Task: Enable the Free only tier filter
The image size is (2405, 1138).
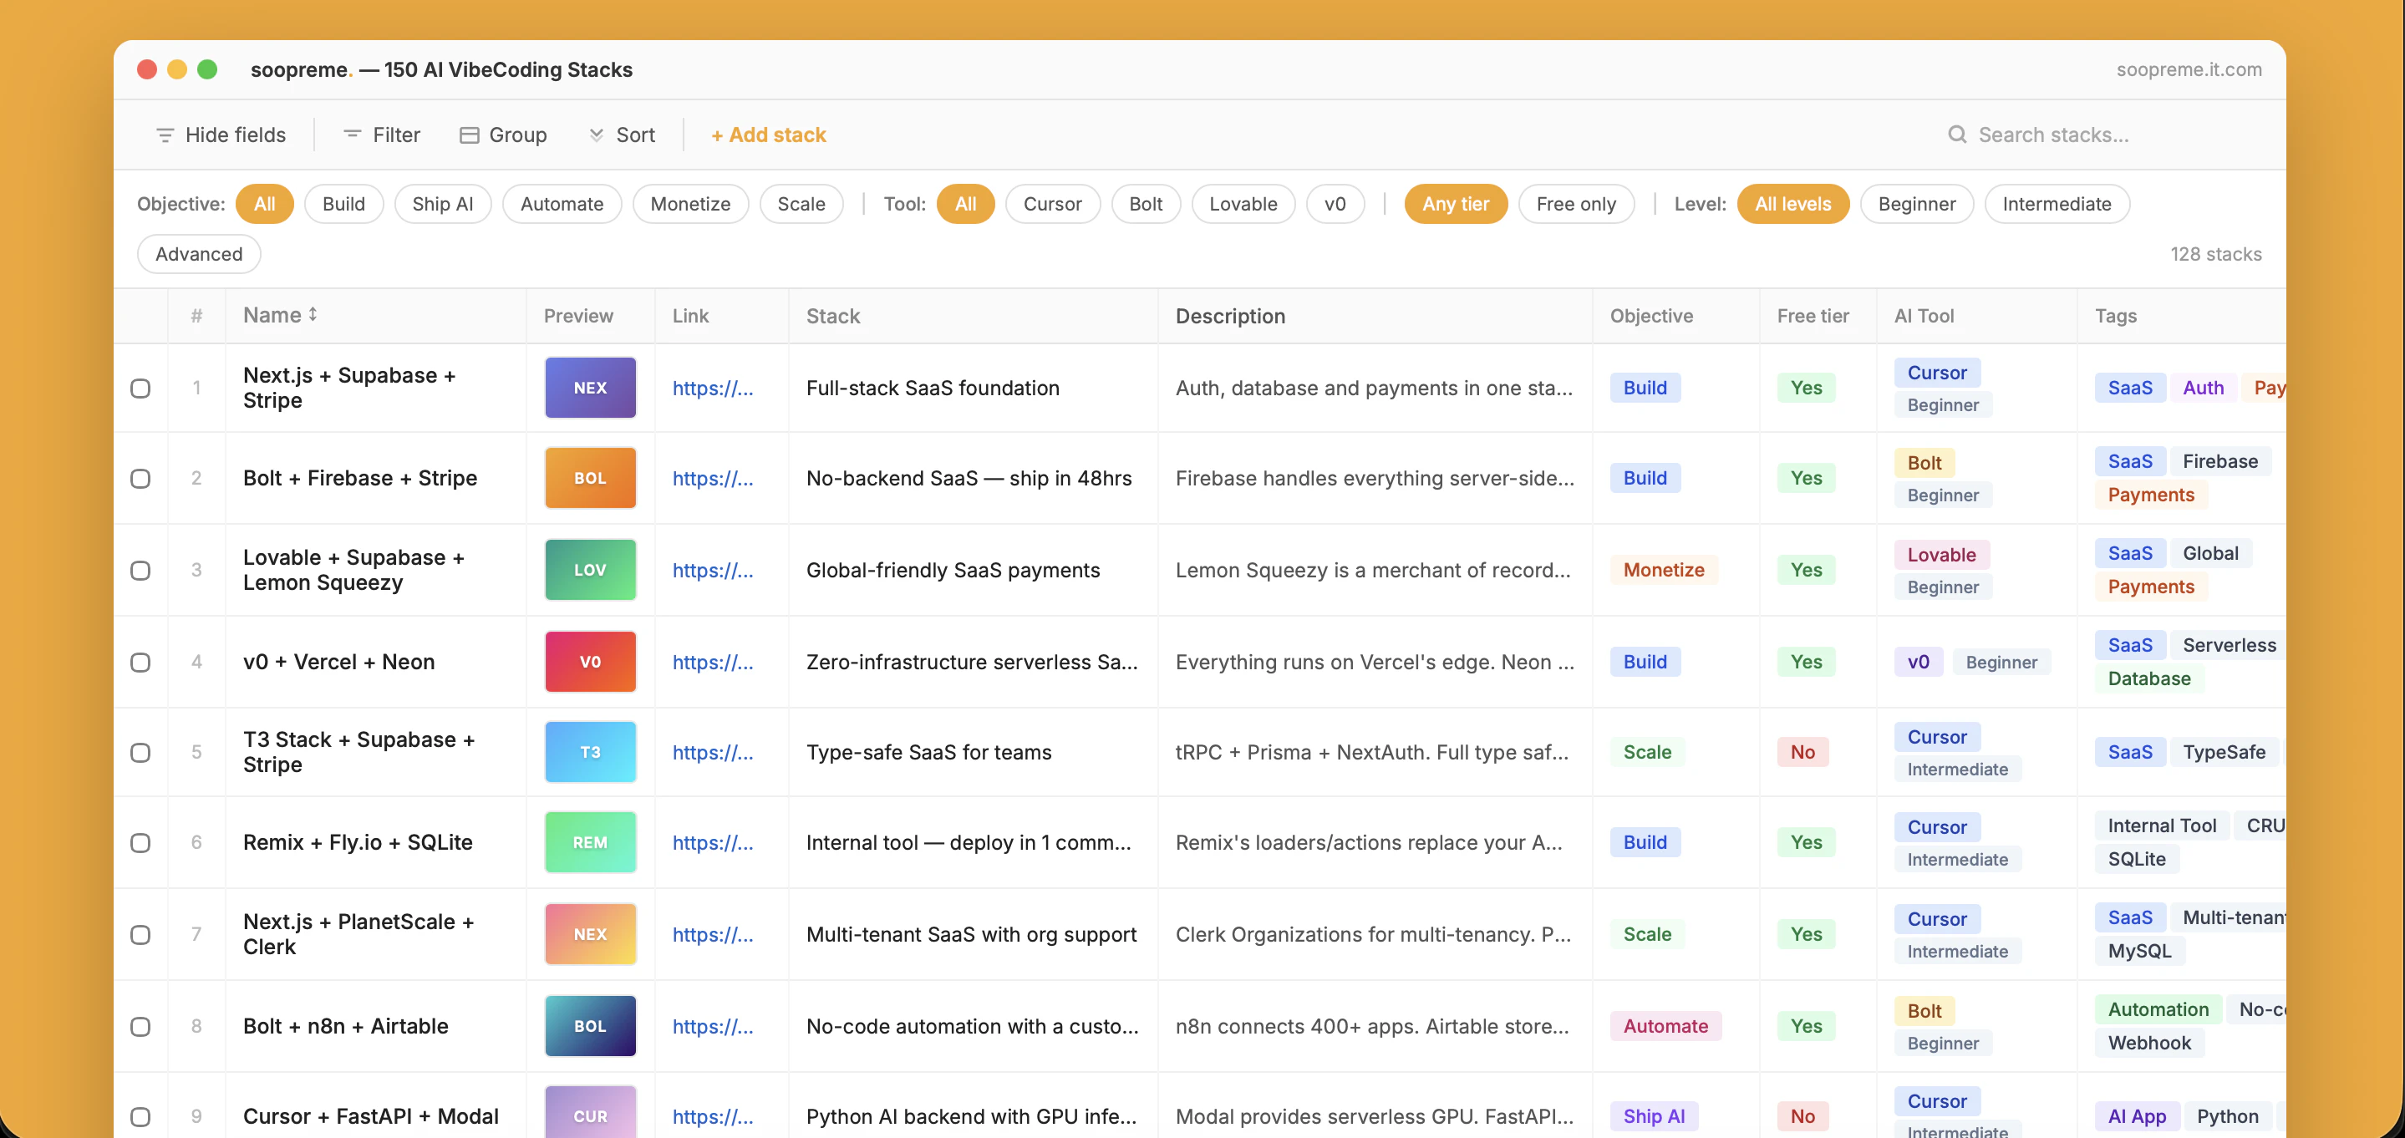Action: click(1575, 204)
